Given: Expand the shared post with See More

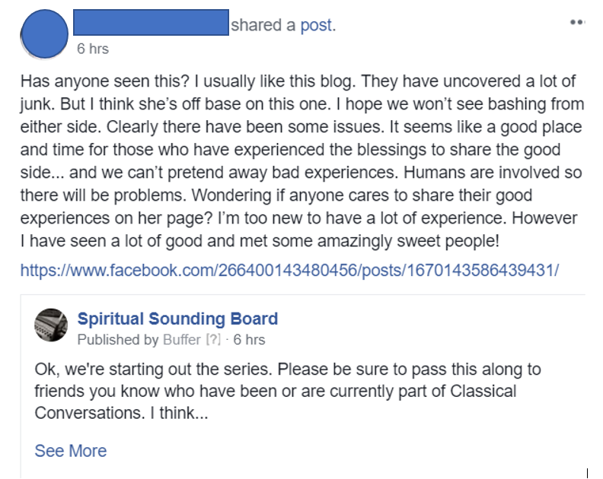Looking at the screenshot, I should click(70, 451).
